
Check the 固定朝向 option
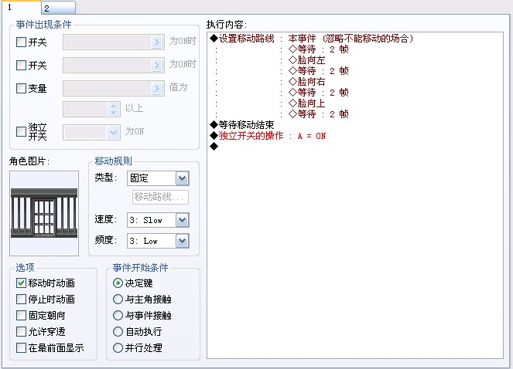pyautogui.click(x=21, y=316)
